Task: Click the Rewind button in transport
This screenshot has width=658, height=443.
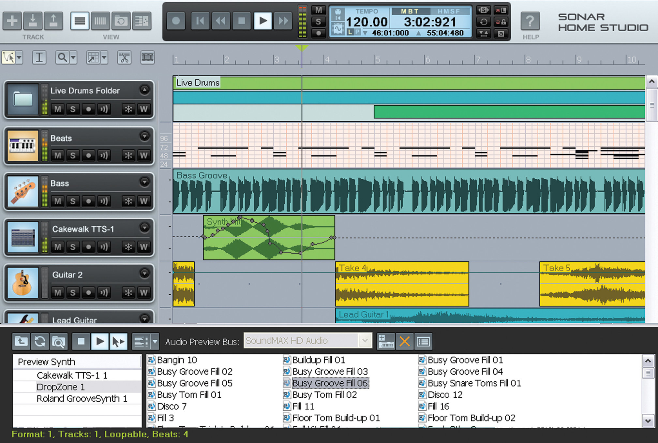Action: click(221, 21)
